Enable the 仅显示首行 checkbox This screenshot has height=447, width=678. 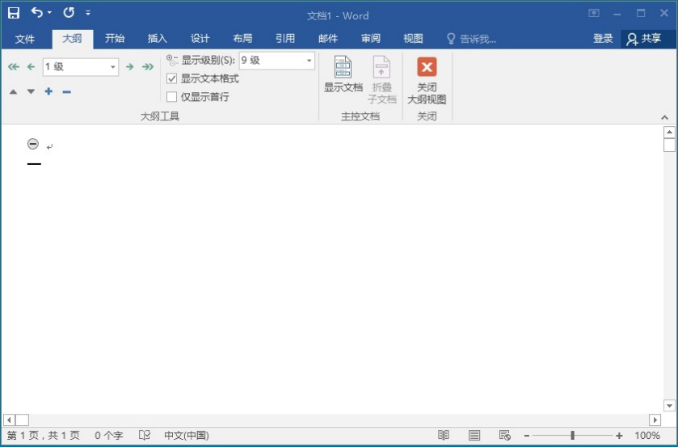172,97
